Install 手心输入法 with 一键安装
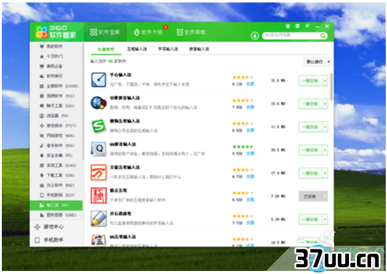This screenshot has width=387, height=274. [x=310, y=80]
